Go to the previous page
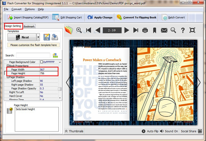This screenshot has width=206, height=141. click(98, 30)
